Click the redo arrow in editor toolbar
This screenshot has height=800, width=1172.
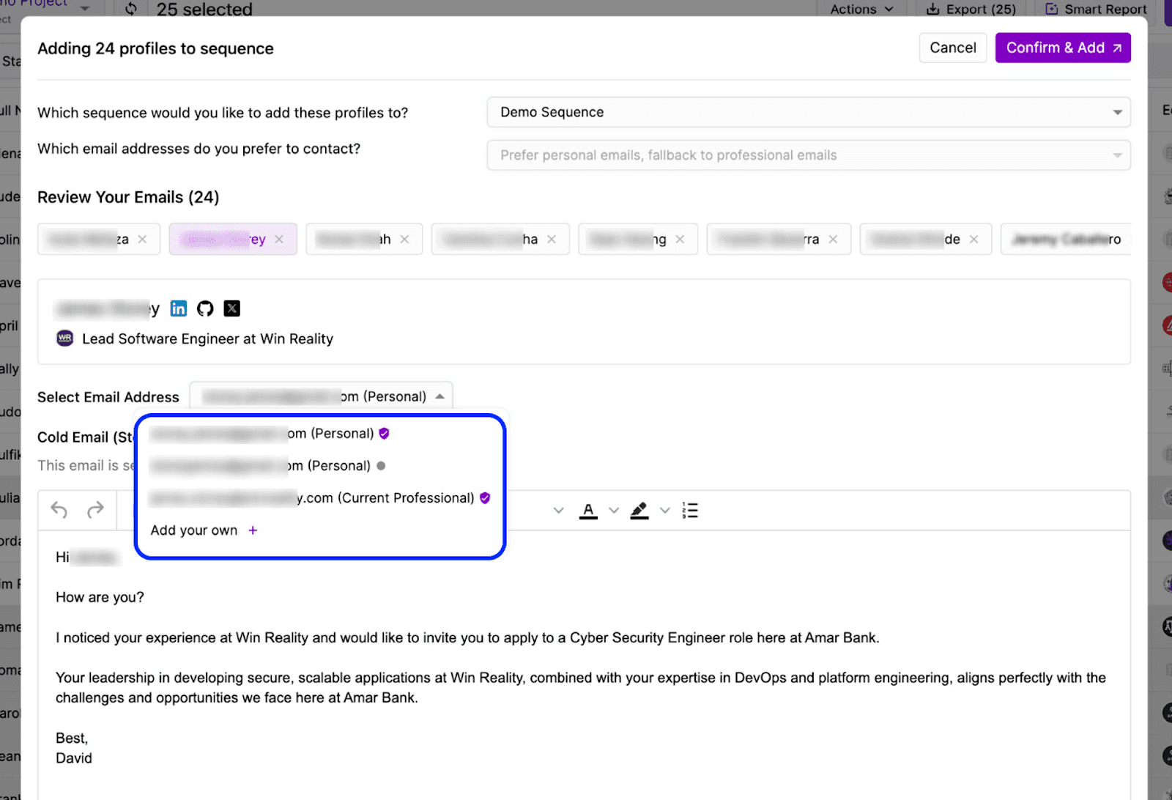pyautogui.click(x=95, y=510)
